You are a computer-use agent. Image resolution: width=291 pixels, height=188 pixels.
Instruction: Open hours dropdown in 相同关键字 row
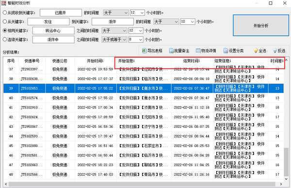136,31
